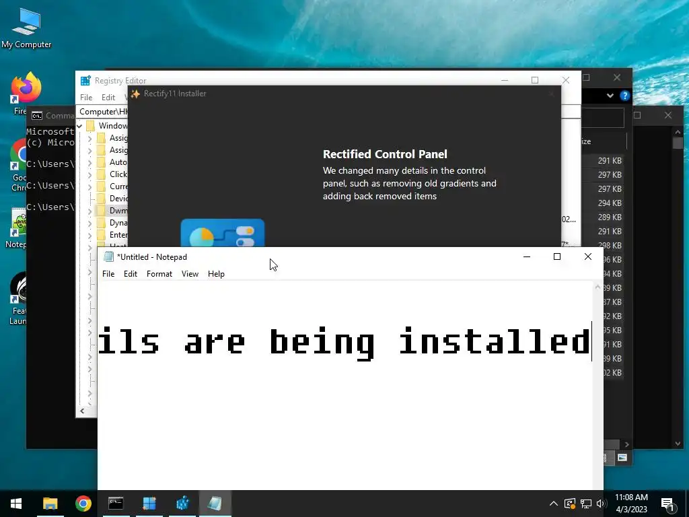The width and height of the screenshot is (689, 517).
Task: Launch Firefox from the desktop shortcut
Action: click(26, 87)
